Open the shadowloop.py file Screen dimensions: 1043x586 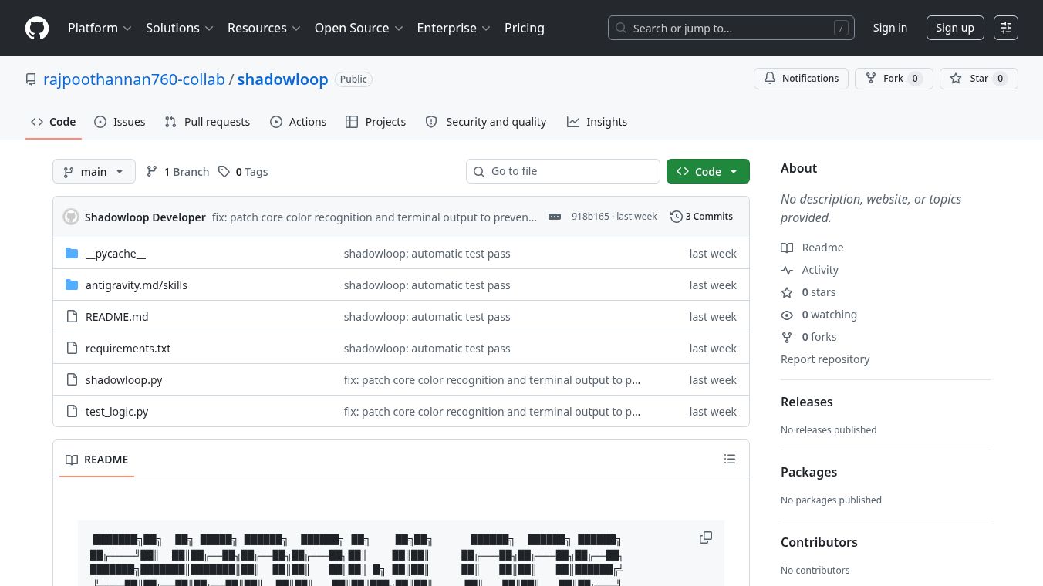click(x=124, y=380)
